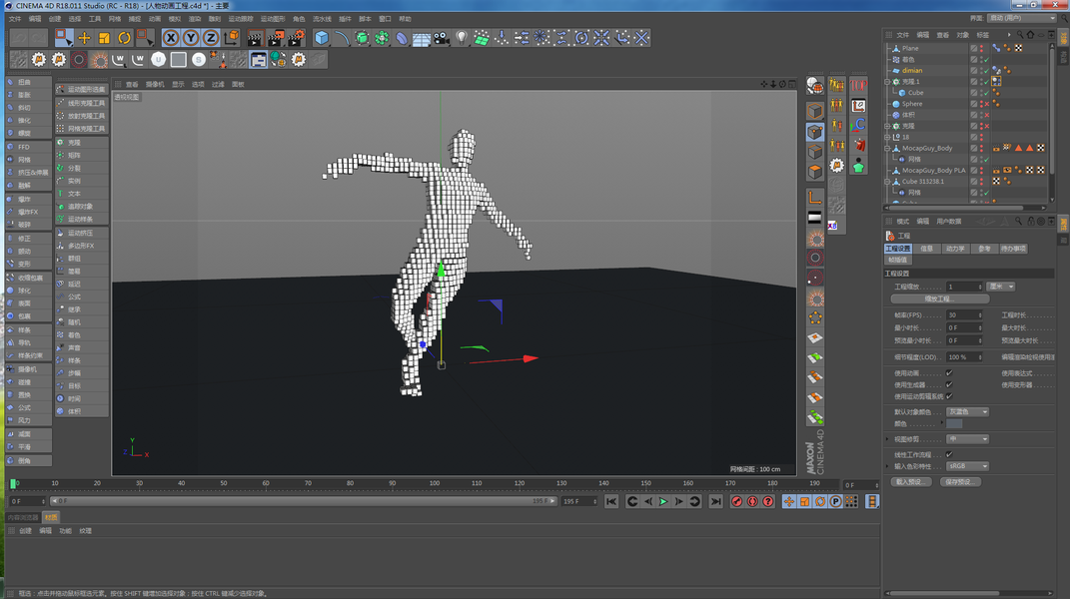The image size is (1070, 599).
Task: Click the camera object icon
Action: tap(441, 38)
